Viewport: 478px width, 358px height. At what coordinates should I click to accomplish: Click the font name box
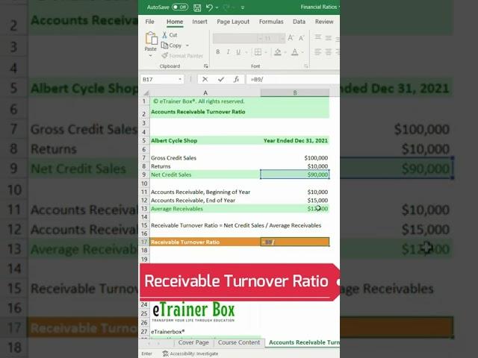pos(235,38)
